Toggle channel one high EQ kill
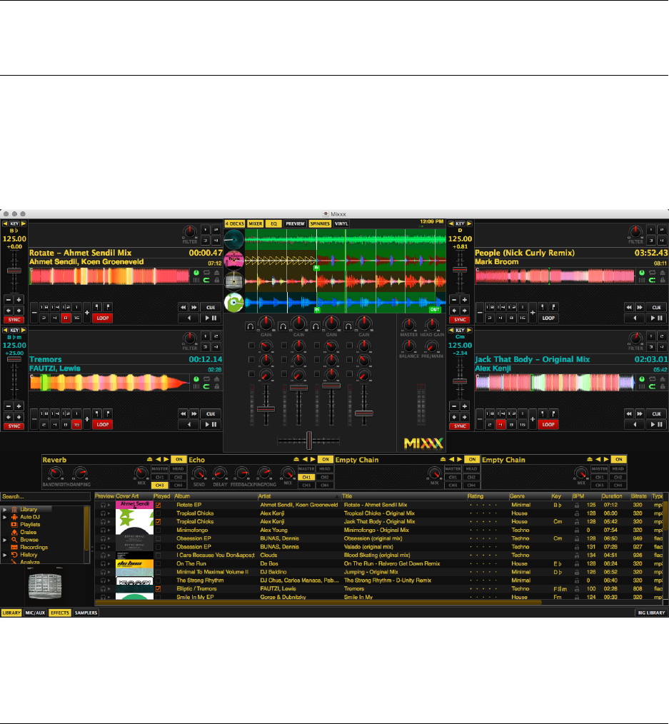This screenshot has width=669, height=724. (251, 346)
